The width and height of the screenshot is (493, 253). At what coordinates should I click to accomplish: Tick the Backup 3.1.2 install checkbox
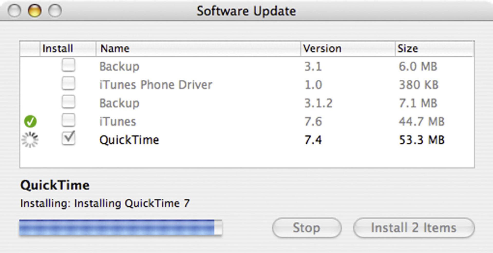coord(68,102)
